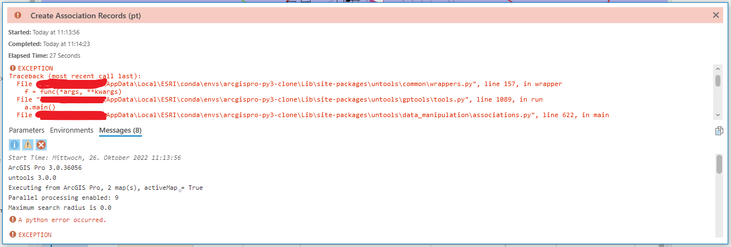731x247 pixels.
Task: Switch to the Parameters tab
Action: point(27,130)
